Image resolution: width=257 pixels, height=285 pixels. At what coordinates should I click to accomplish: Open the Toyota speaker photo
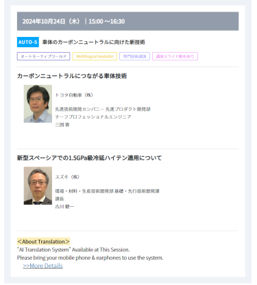coord(38,103)
